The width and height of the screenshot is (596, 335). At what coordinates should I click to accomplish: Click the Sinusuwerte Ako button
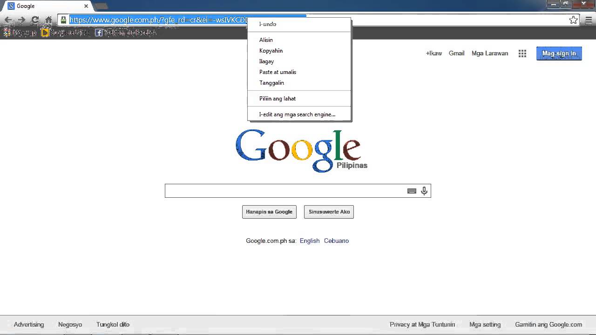coord(329,212)
